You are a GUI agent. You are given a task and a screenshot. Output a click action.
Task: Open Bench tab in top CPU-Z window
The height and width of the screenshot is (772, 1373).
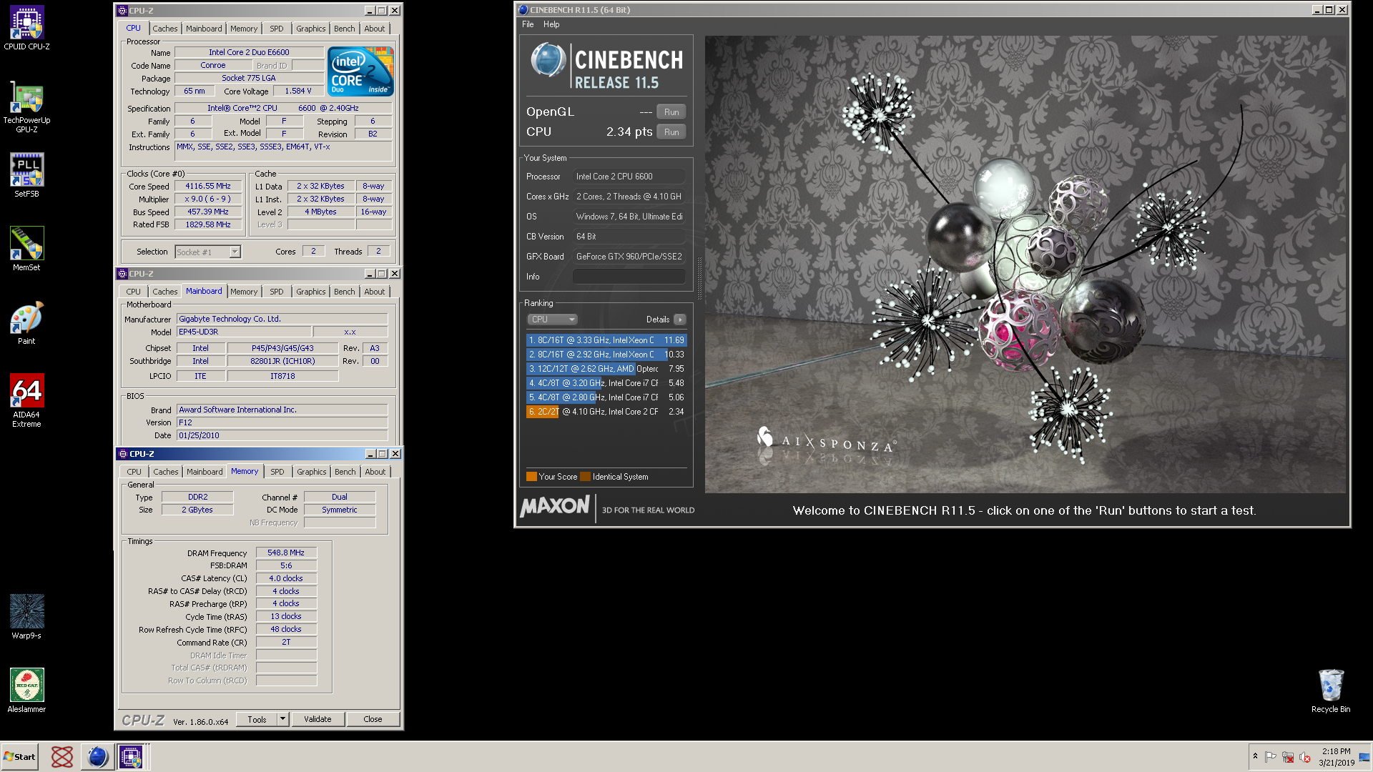[x=344, y=29]
